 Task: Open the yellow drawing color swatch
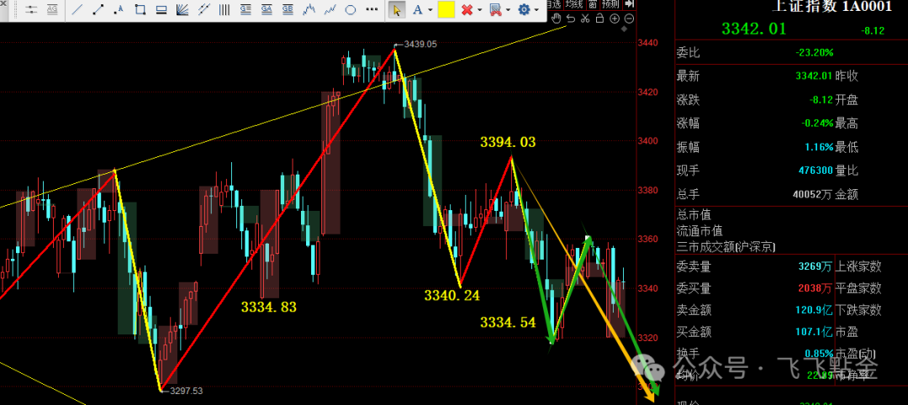tap(446, 10)
